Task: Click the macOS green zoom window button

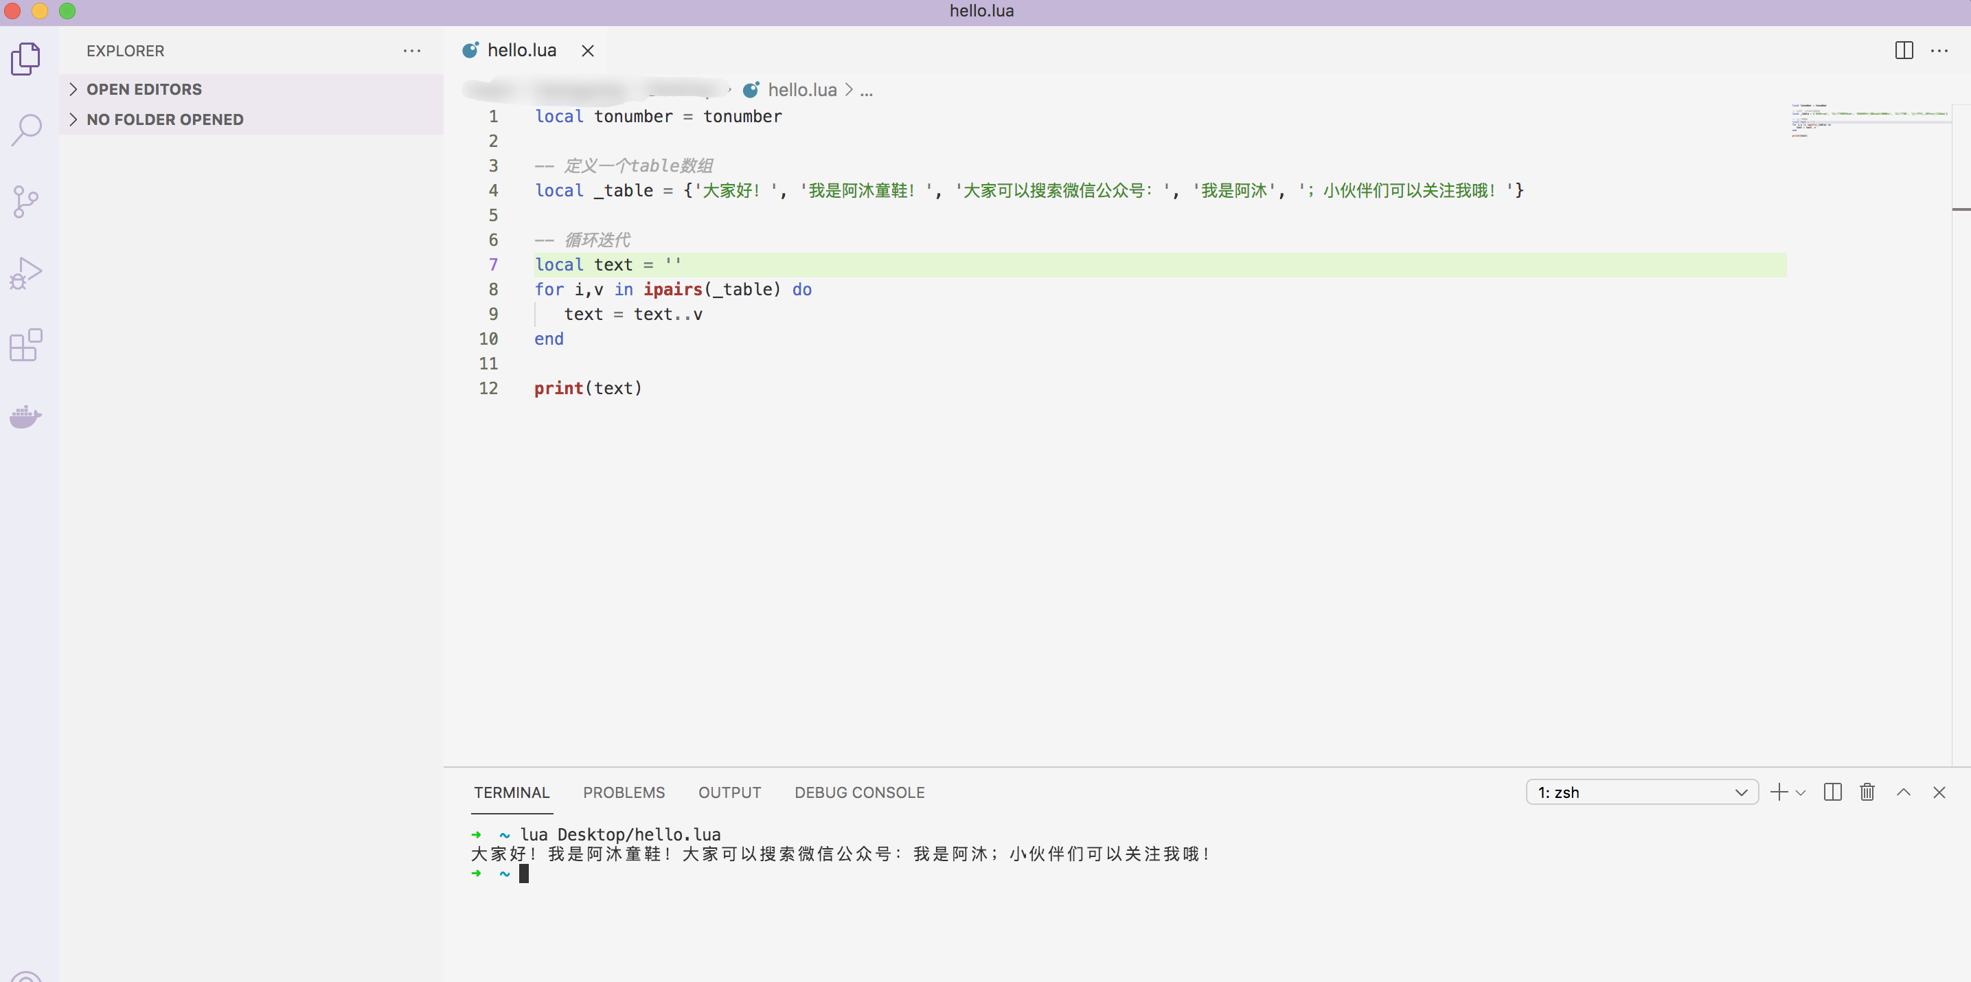Action: (67, 11)
